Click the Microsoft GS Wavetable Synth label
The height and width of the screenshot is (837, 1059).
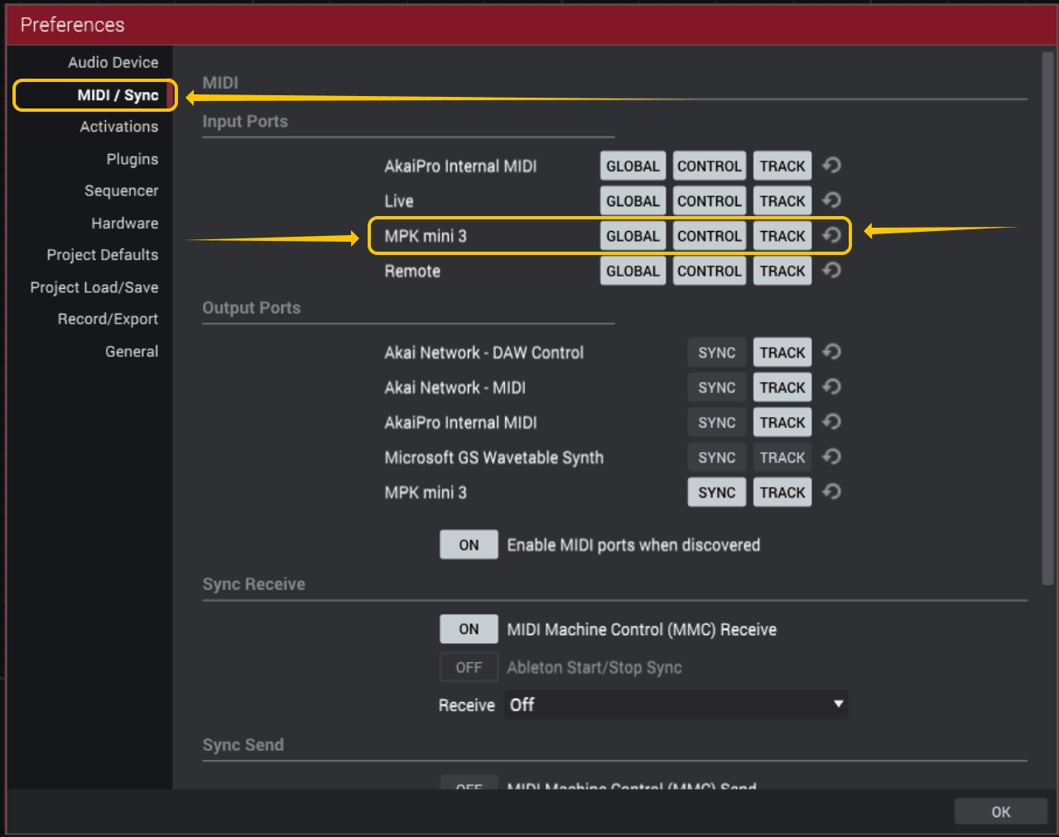[x=494, y=458]
